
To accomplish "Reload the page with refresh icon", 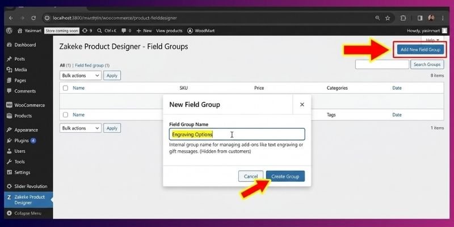I will pos(33,18).
